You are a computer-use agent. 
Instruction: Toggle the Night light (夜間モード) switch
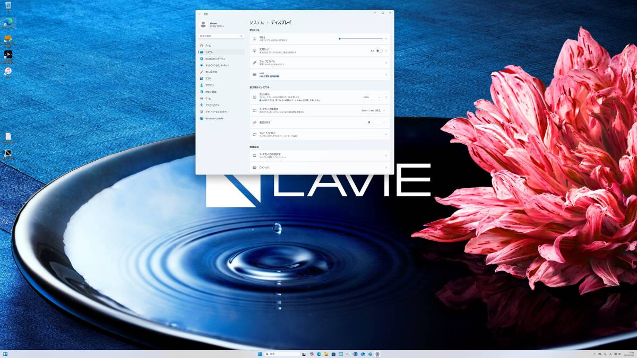(379, 51)
